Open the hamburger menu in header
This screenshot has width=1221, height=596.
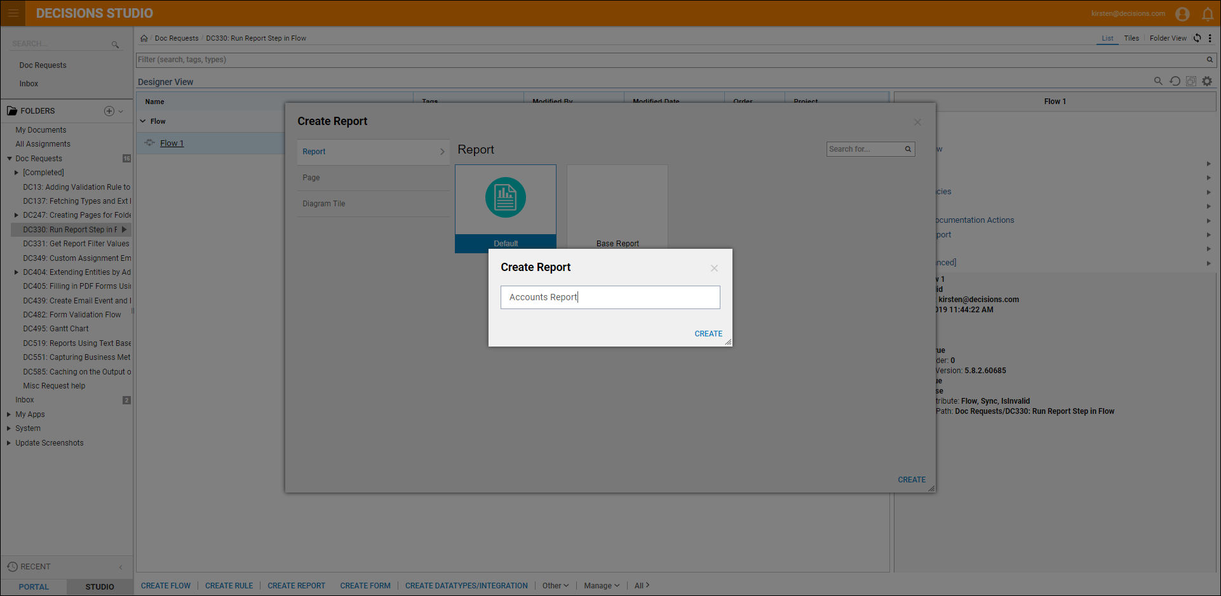(13, 13)
